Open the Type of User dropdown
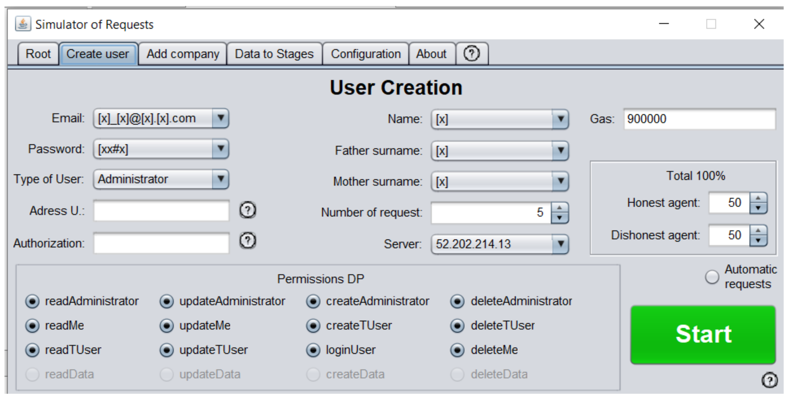Viewport: 789px width, 400px height. click(x=220, y=179)
